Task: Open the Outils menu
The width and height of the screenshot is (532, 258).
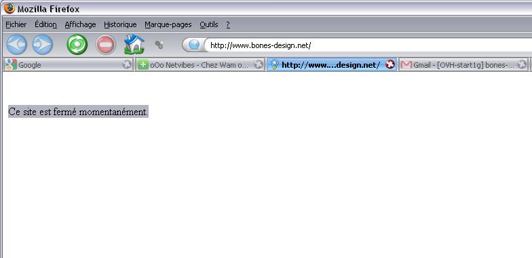Action: [209, 24]
